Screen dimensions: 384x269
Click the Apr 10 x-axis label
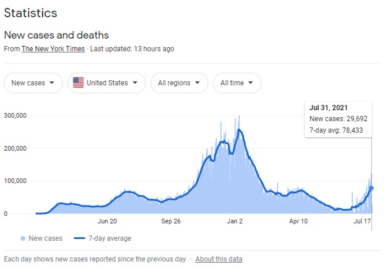coord(299,221)
